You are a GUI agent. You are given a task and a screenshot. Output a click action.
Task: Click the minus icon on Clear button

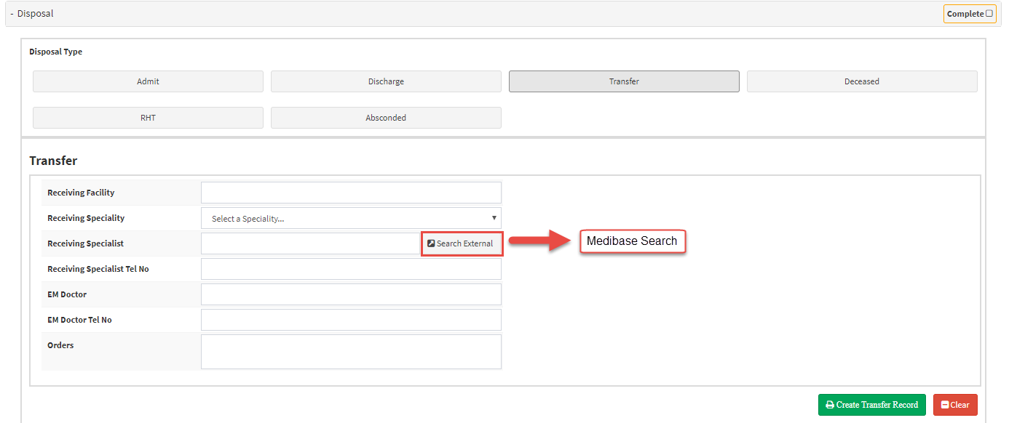[945, 405]
